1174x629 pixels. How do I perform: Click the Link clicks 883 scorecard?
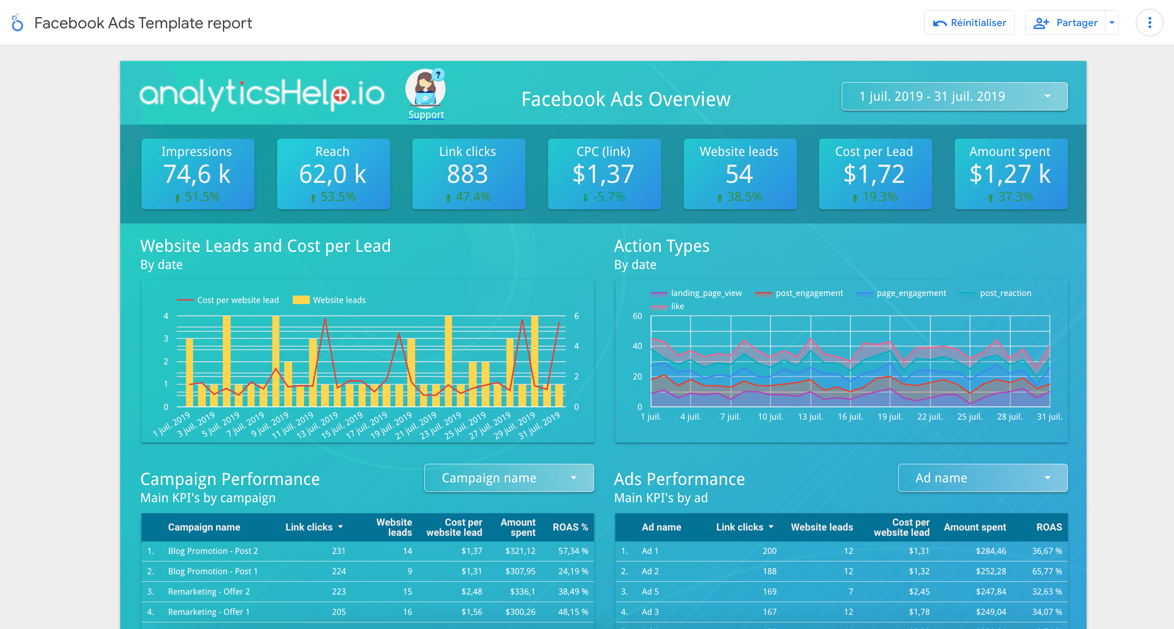(469, 174)
